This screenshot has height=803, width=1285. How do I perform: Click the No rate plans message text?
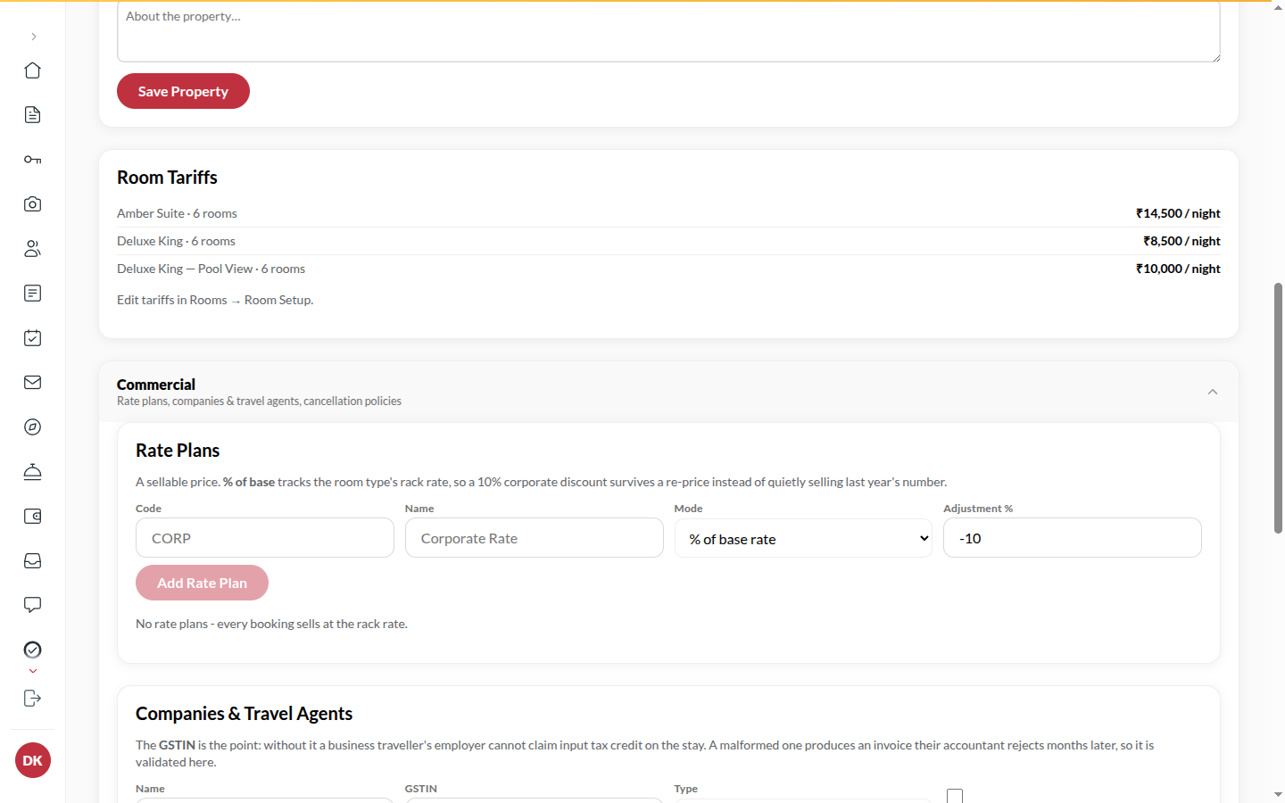pos(271,624)
